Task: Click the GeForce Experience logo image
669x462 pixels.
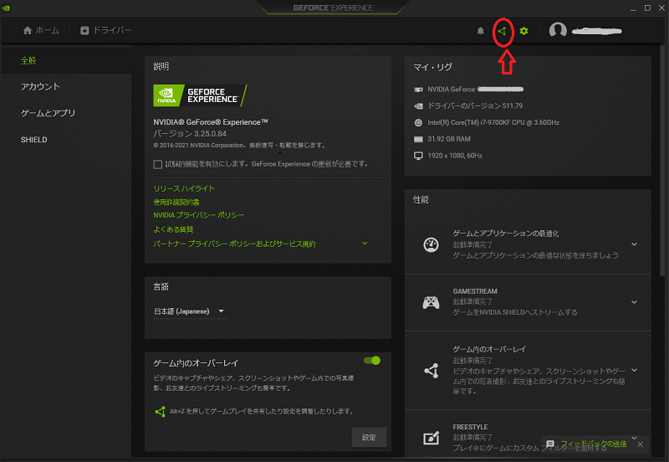Action: point(200,95)
